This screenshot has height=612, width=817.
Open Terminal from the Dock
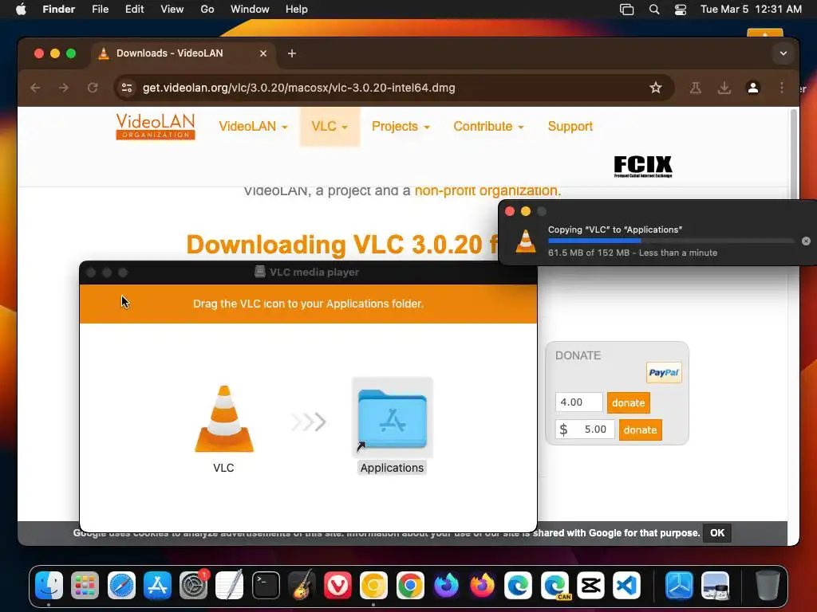pyautogui.click(x=266, y=586)
